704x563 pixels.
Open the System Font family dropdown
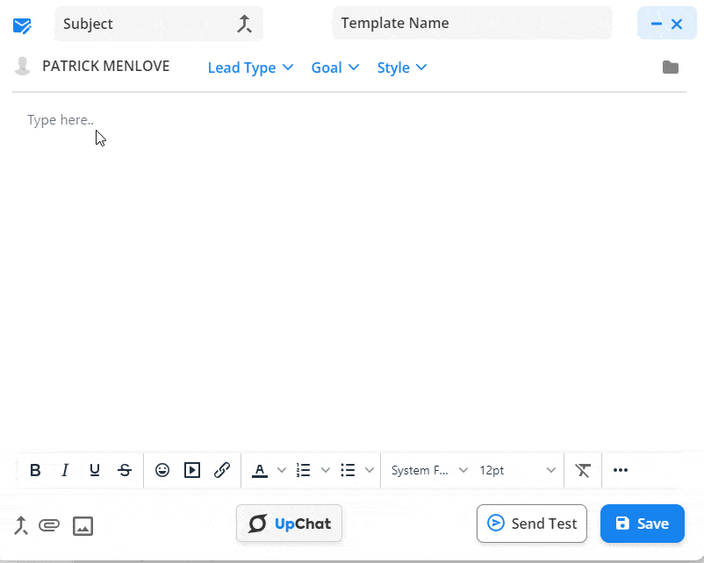(429, 470)
